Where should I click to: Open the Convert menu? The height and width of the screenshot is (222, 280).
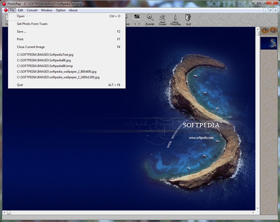pos(32,10)
